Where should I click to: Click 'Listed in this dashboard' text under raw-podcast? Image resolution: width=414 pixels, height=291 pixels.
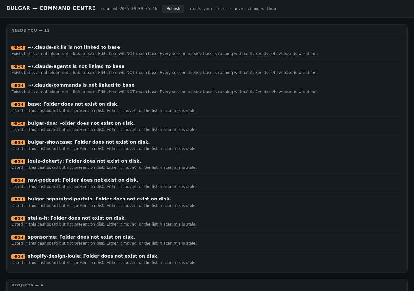(104, 187)
